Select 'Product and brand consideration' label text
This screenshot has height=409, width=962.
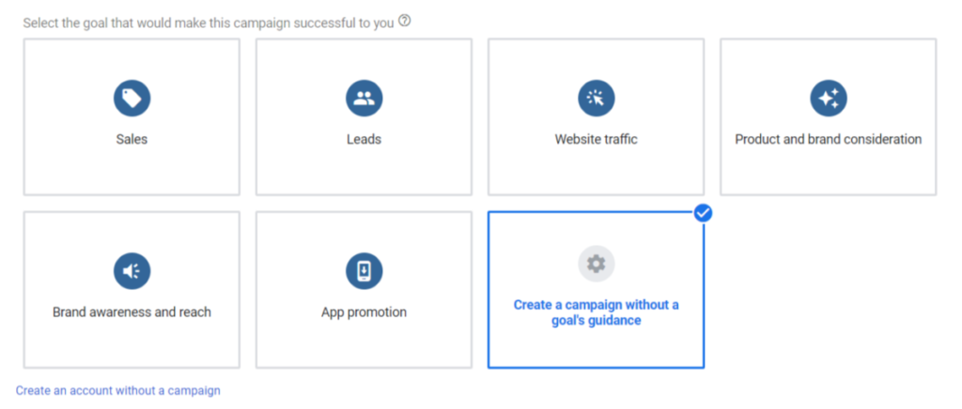tap(828, 139)
